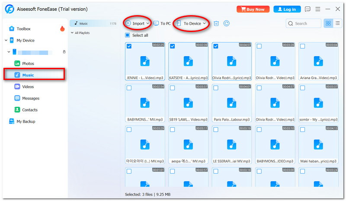Open the To Device dropdown
The width and height of the screenshot is (346, 201).
click(191, 23)
